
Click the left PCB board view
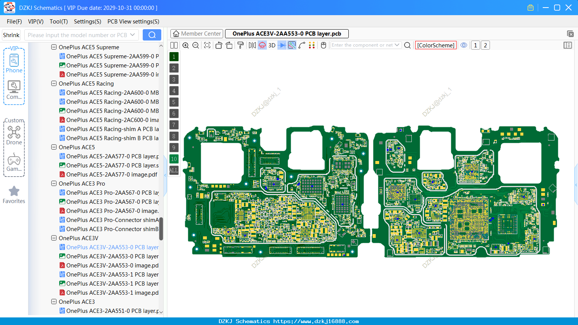pos(277,192)
